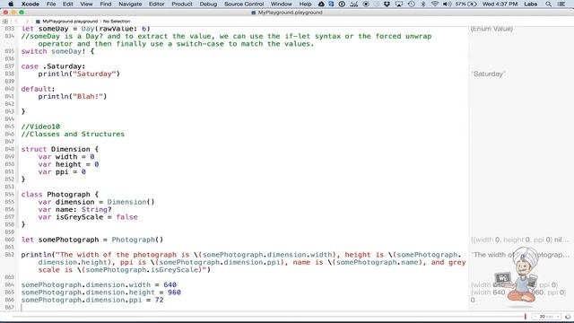
Task: Click the value 960 on line 865
Action: pyautogui.click(x=174, y=292)
